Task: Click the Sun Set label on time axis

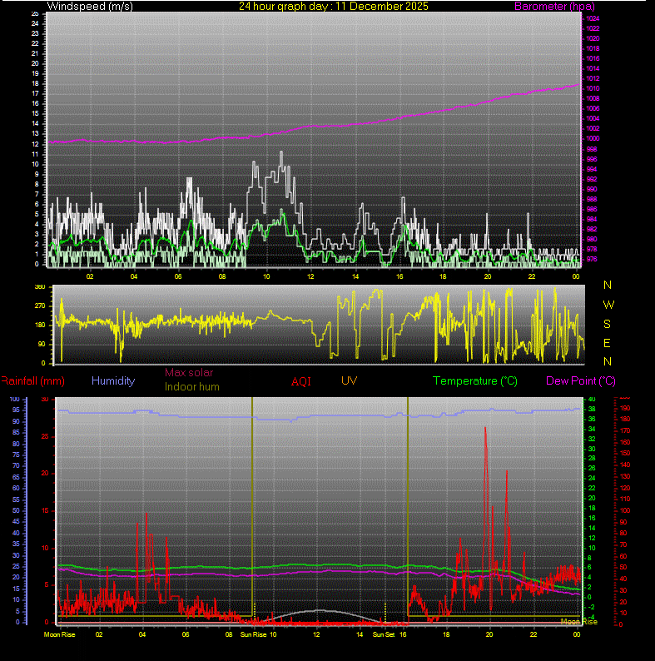Action: click(x=384, y=634)
